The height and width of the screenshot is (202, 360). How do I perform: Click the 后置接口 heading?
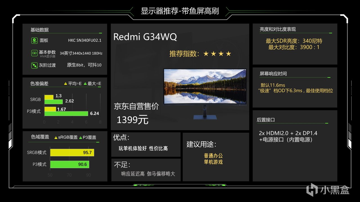click(266, 120)
